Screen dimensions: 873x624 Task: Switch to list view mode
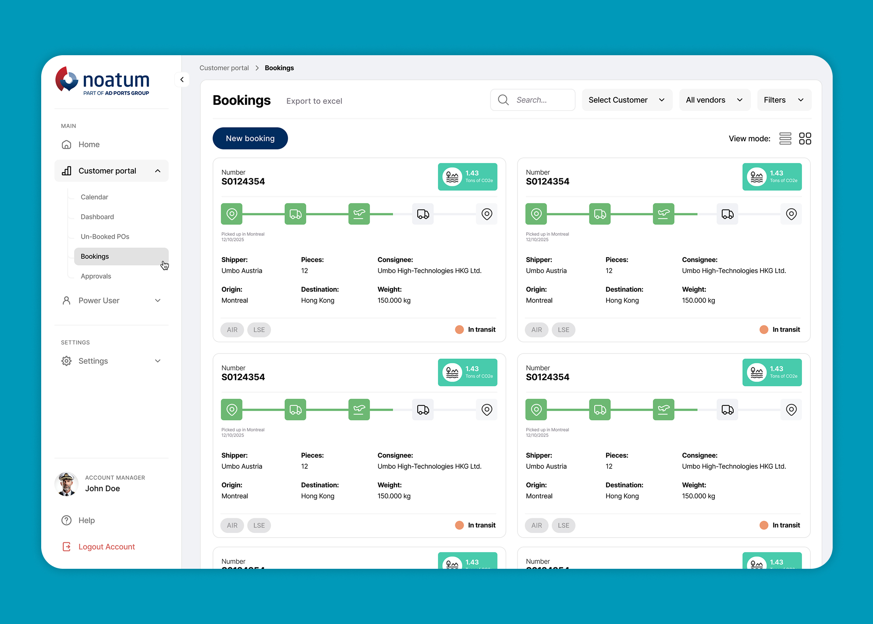pyautogui.click(x=785, y=138)
